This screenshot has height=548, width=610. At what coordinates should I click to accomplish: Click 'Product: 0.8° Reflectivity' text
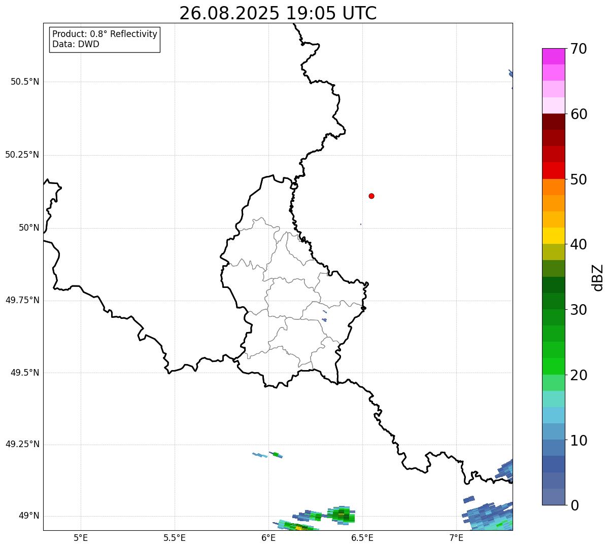point(105,34)
